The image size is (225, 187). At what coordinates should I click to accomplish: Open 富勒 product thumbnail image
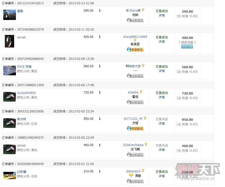pyautogui.click(x=10, y=15)
